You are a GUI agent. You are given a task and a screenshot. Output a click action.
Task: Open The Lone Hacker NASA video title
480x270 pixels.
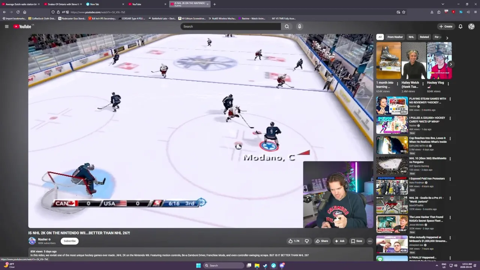(426, 219)
